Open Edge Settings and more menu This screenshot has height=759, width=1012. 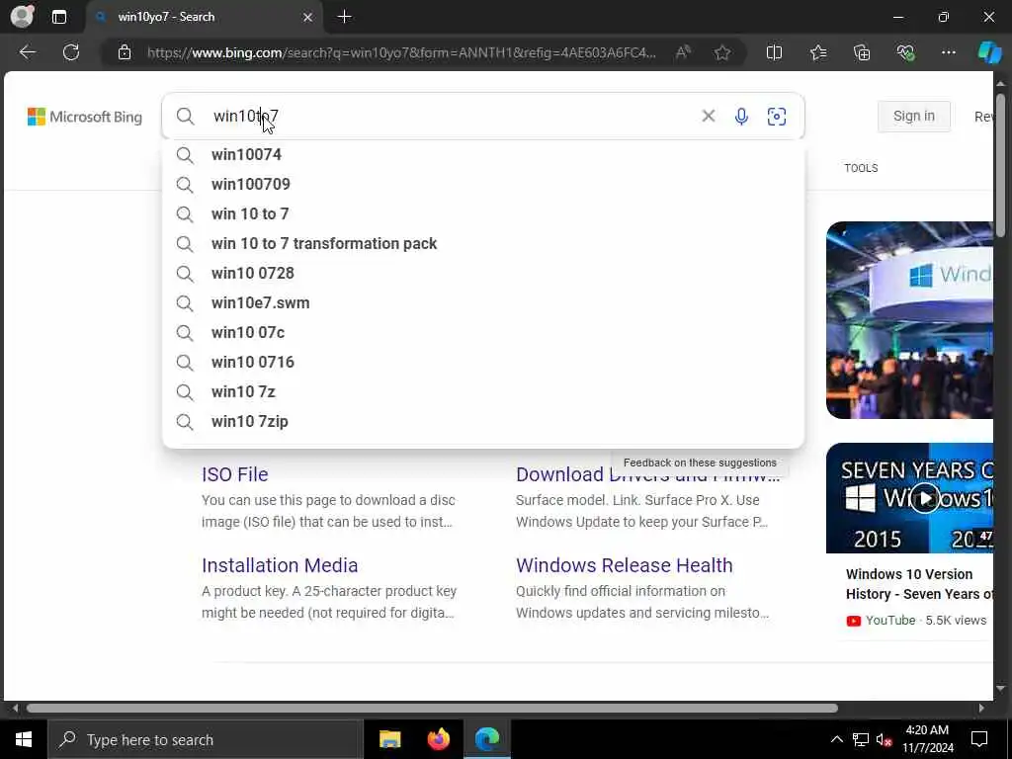pyautogui.click(x=948, y=52)
